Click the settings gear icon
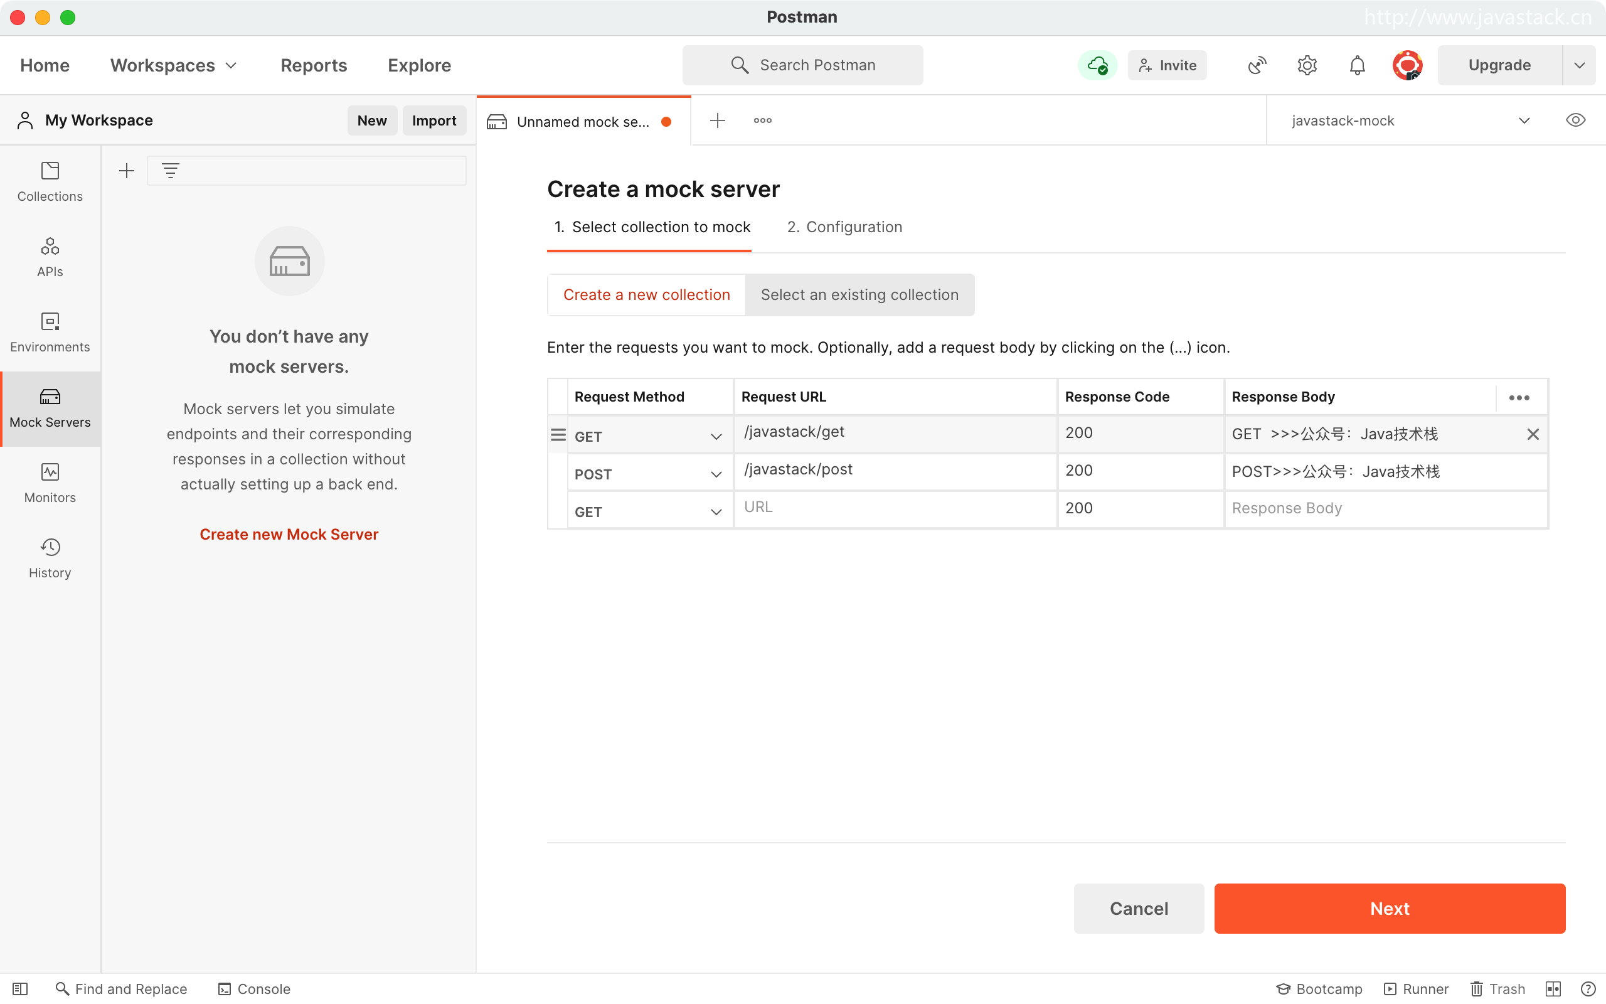The image size is (1606, 1004). (1307, 65)
